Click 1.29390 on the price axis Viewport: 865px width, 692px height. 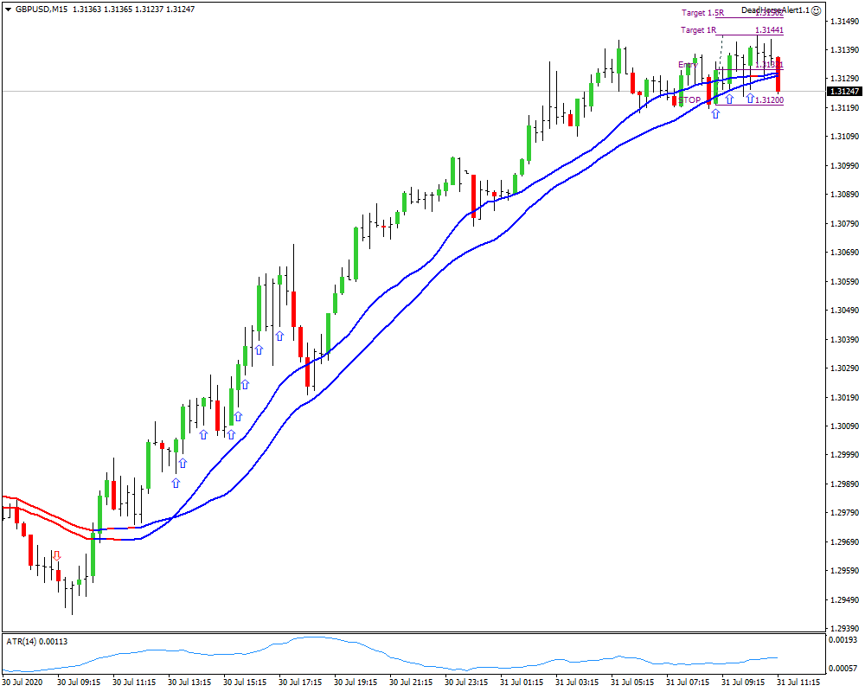(x=844, y=629)
